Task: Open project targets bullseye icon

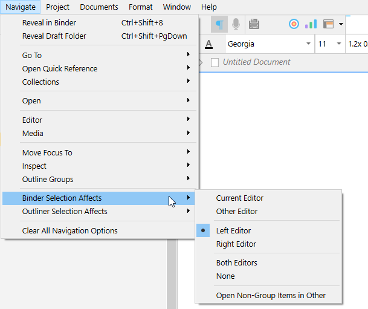Action: click(x=294, y=24)
